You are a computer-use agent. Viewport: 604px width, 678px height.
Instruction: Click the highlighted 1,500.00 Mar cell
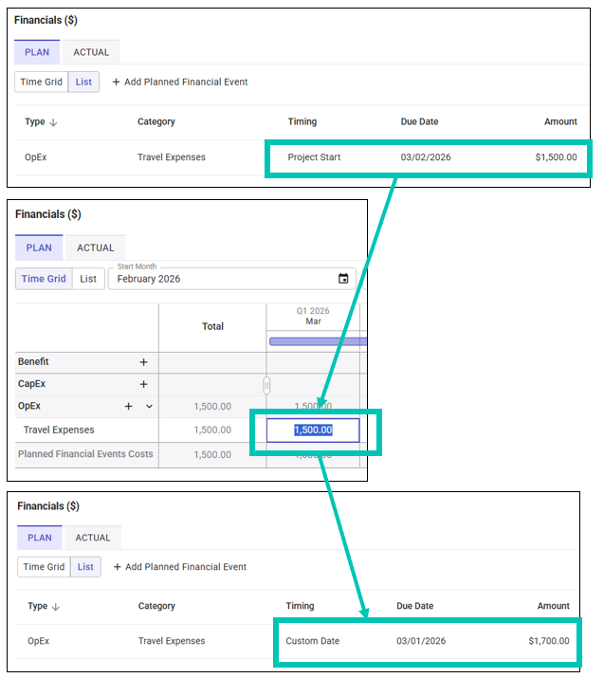point(313,431)
